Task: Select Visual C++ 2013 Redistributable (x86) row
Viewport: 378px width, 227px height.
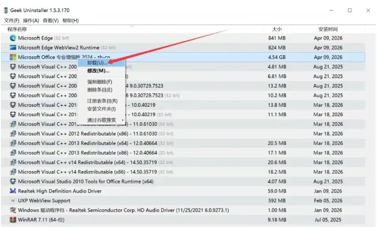Action: 183,153
